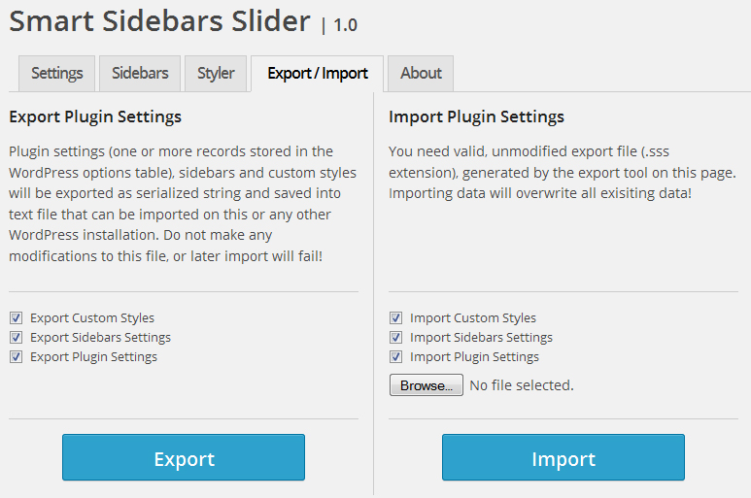Click the Export Plugin Settings section heading
751x498 pixels.
[x=95, y=117]
